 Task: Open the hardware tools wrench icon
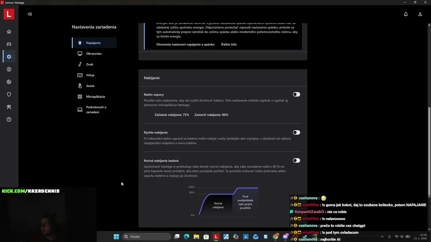click(9, 107)
